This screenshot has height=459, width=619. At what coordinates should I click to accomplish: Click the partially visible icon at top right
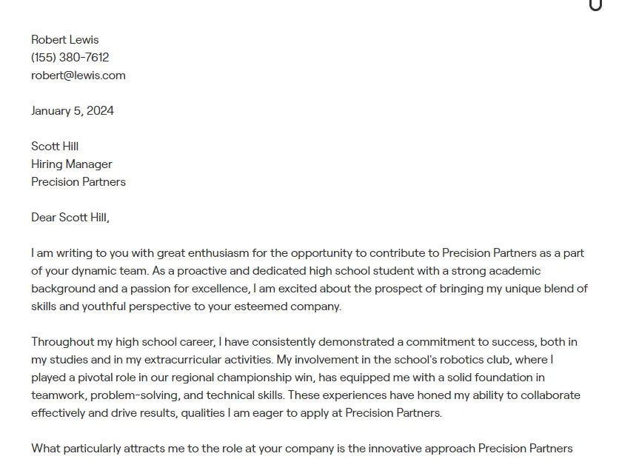click(595, 5)
